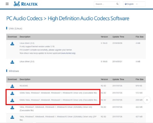
Task: Click the Realtek logo
Action: click(26, 4)
